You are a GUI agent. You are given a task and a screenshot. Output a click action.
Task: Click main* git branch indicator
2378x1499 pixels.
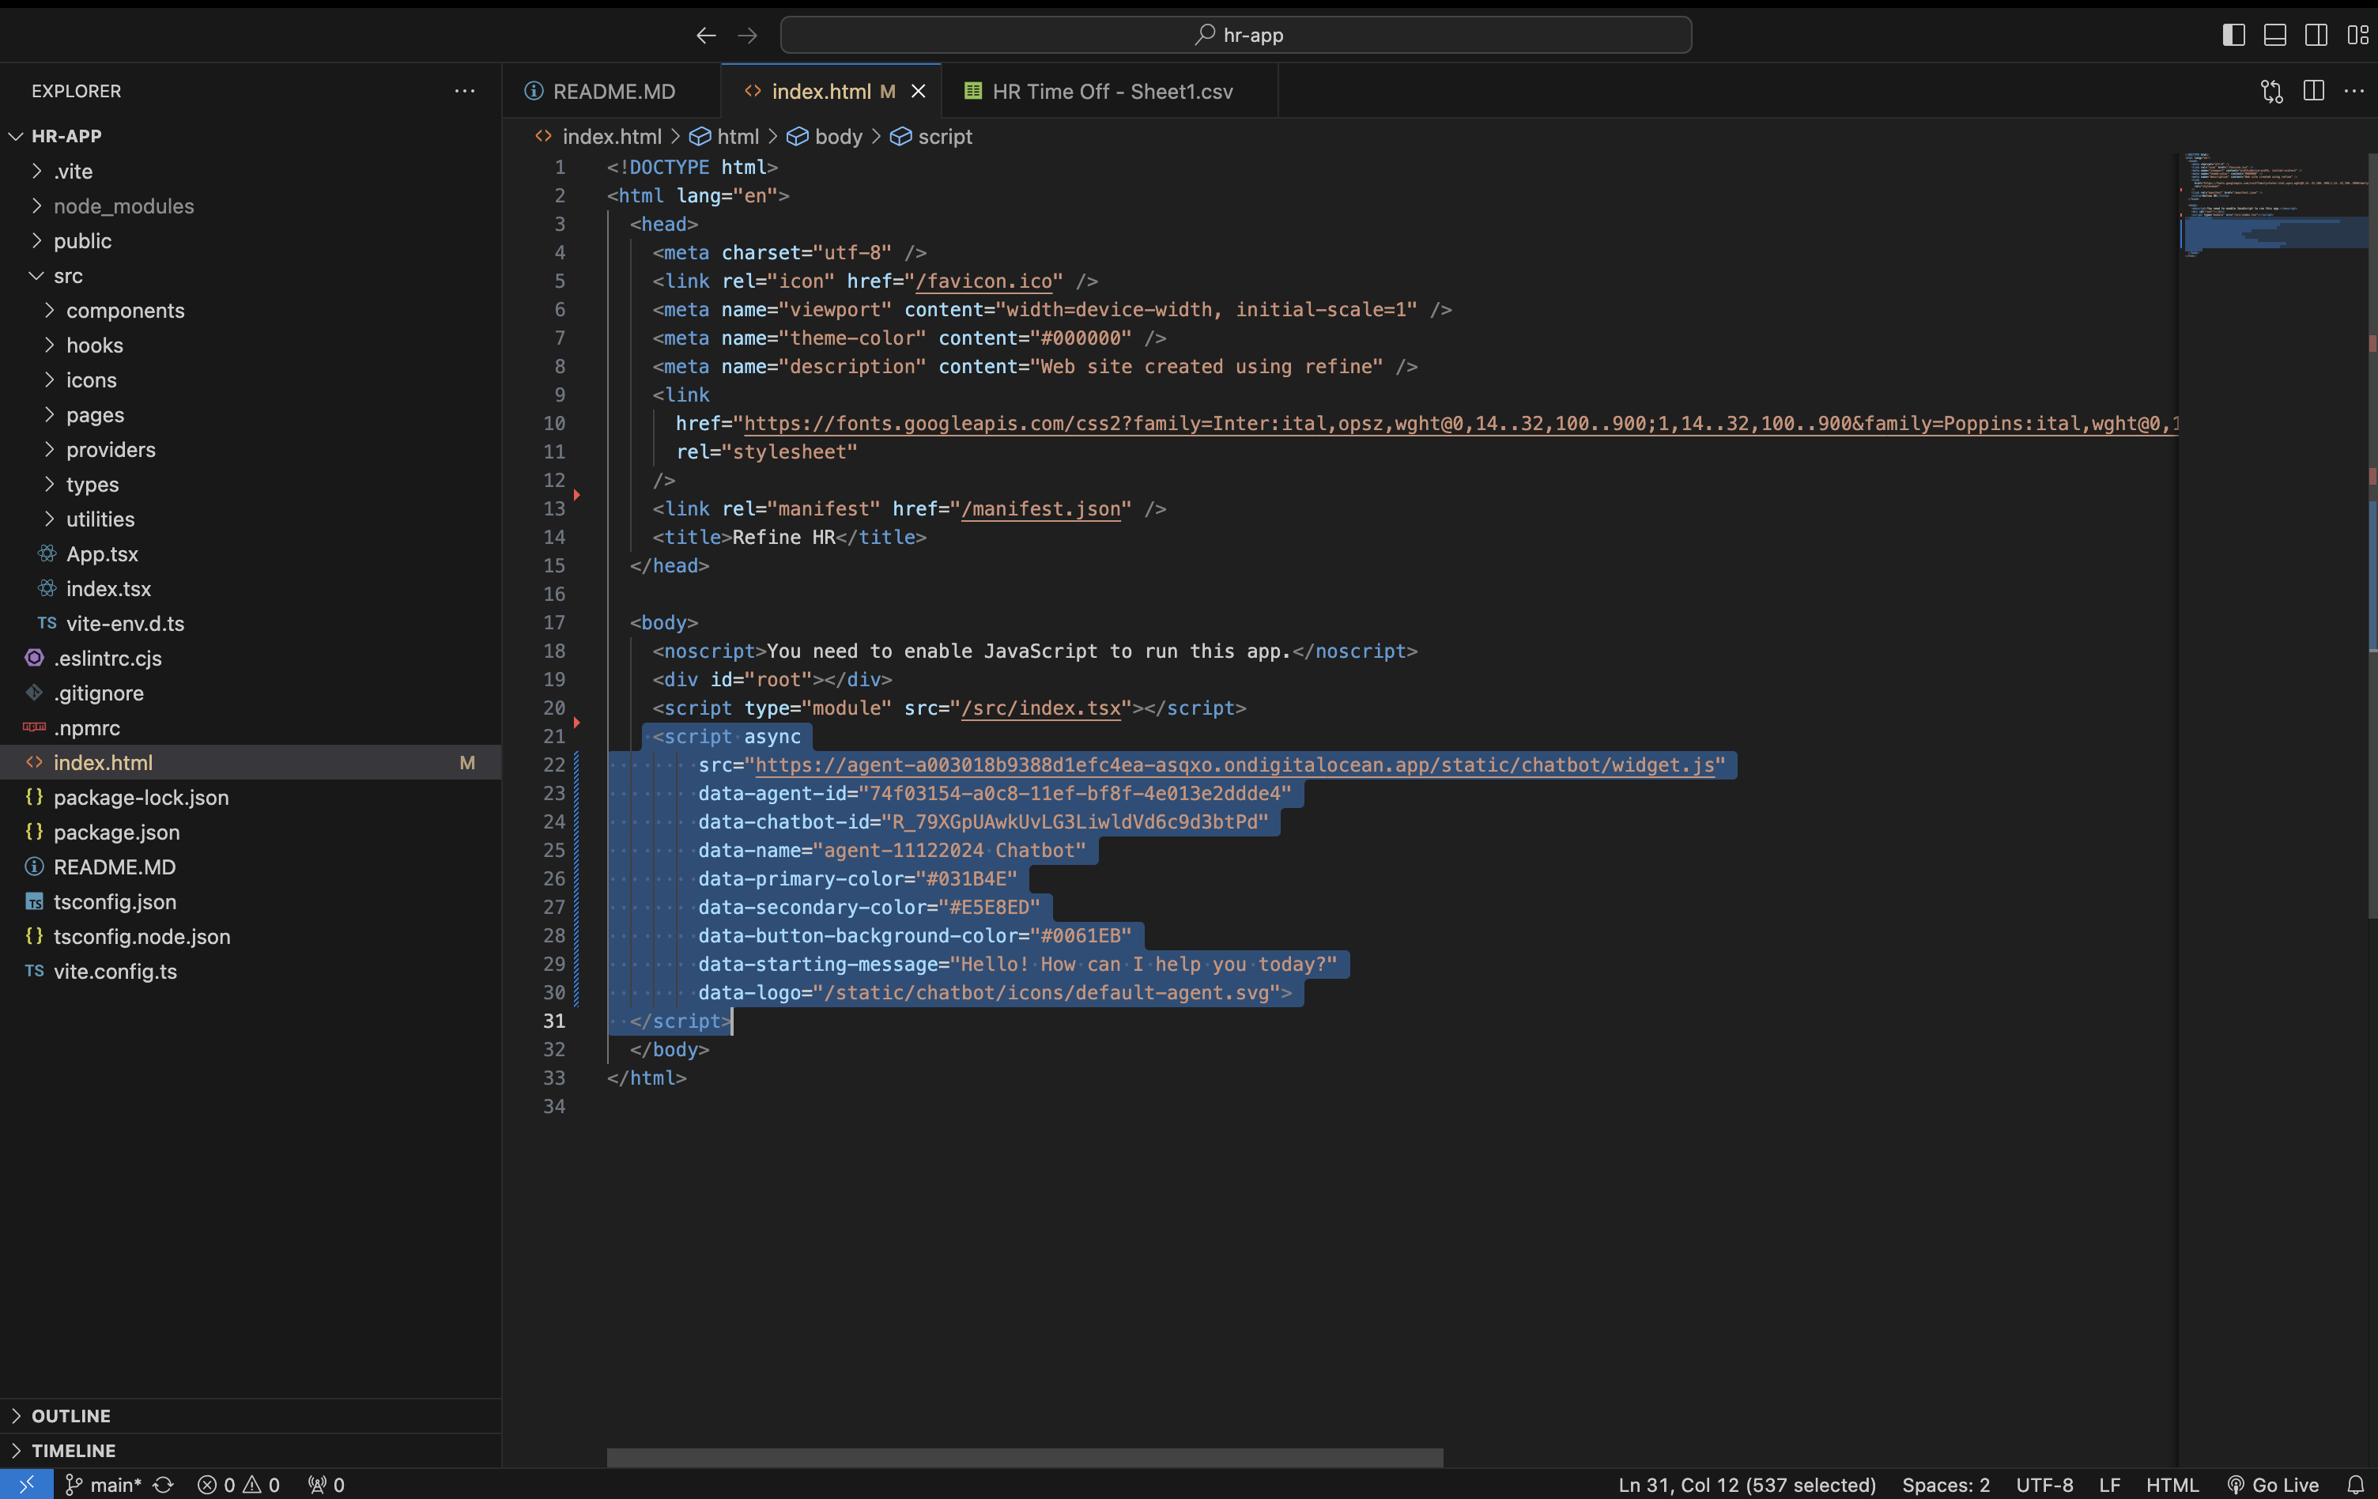[104, 1484]
